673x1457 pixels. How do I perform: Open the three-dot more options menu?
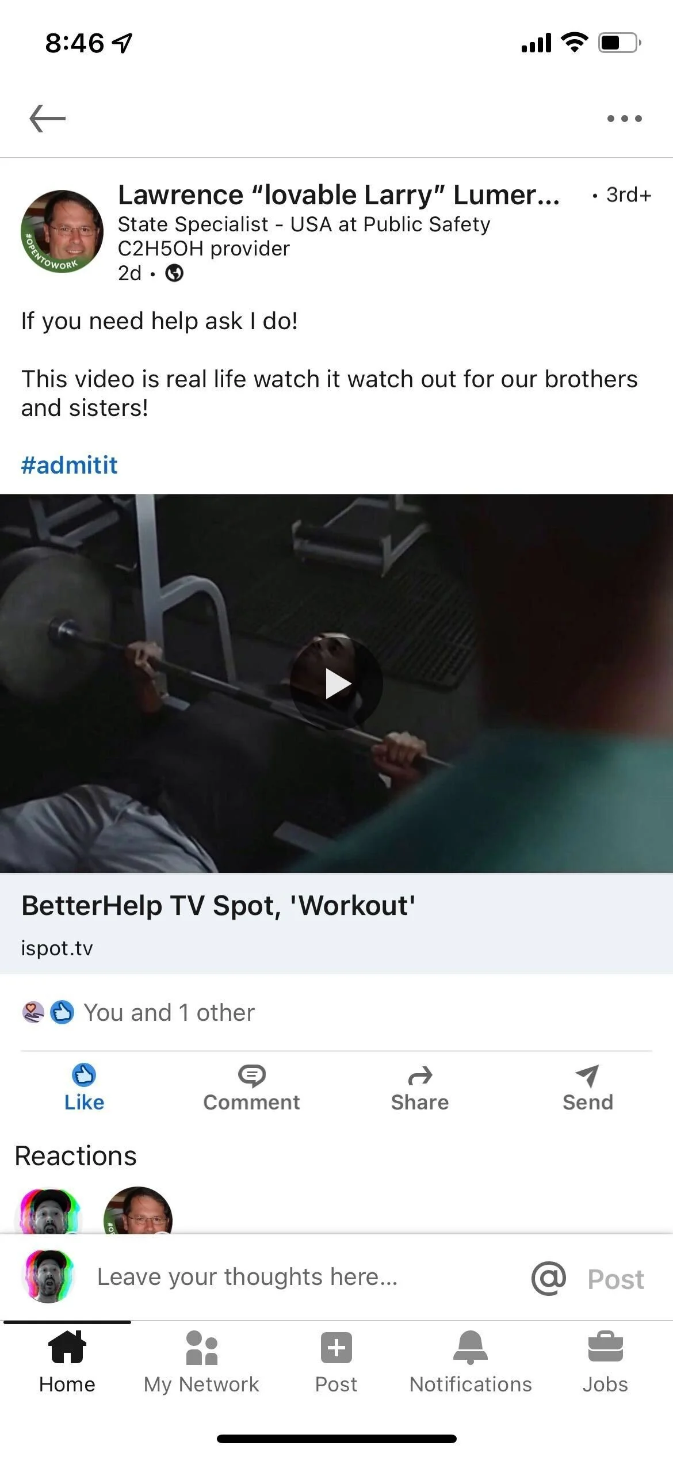tap(624, 119)
